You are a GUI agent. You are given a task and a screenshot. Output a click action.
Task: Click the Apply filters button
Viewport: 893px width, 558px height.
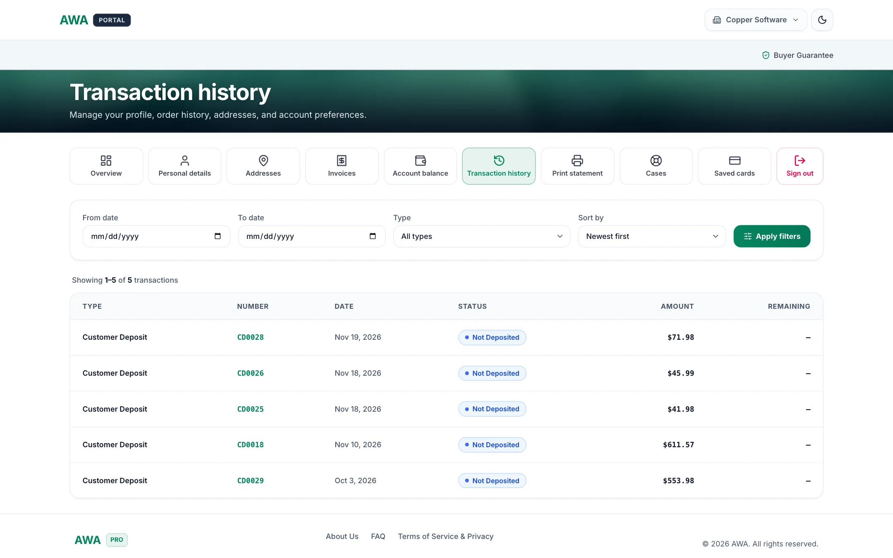[x=772, y=236]
